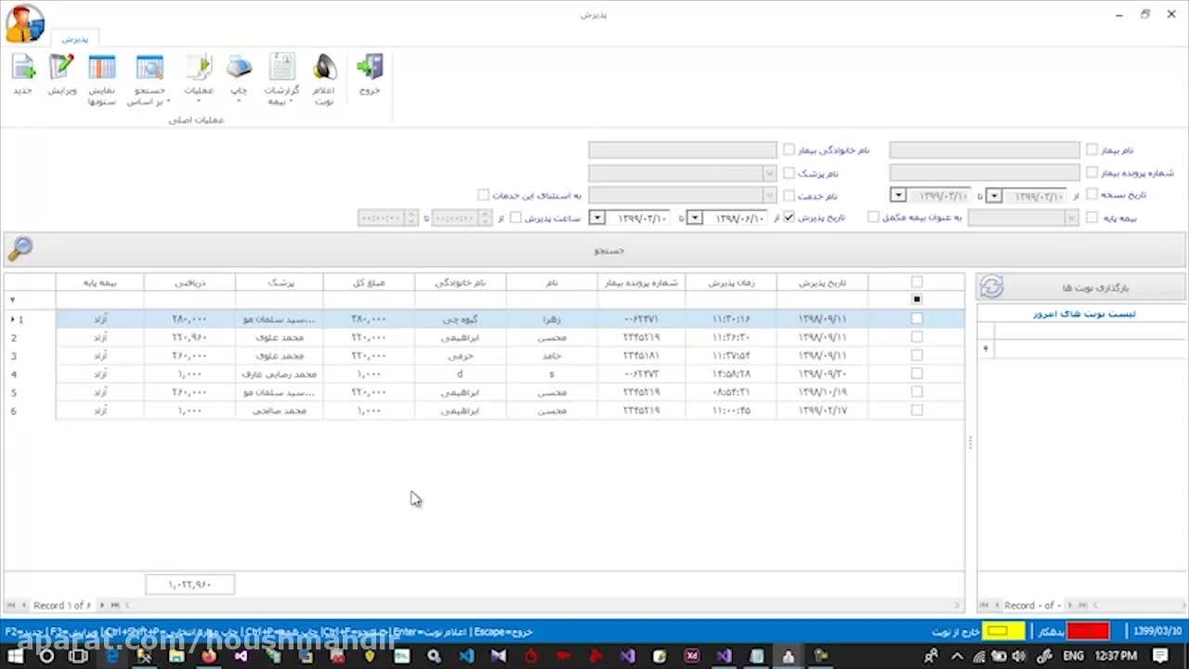
Task: Click the refresh icon for loading turns
Action: [991, 287]
